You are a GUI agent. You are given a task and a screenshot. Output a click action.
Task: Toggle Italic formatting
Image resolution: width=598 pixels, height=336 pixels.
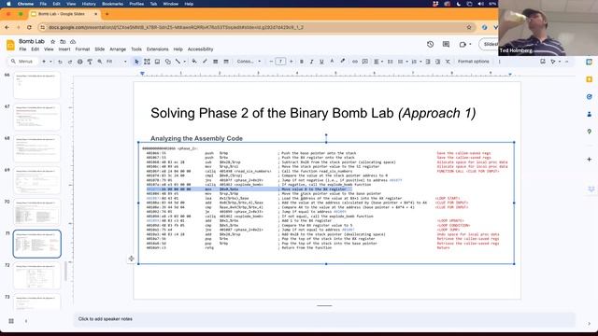(x=311, y=62)
